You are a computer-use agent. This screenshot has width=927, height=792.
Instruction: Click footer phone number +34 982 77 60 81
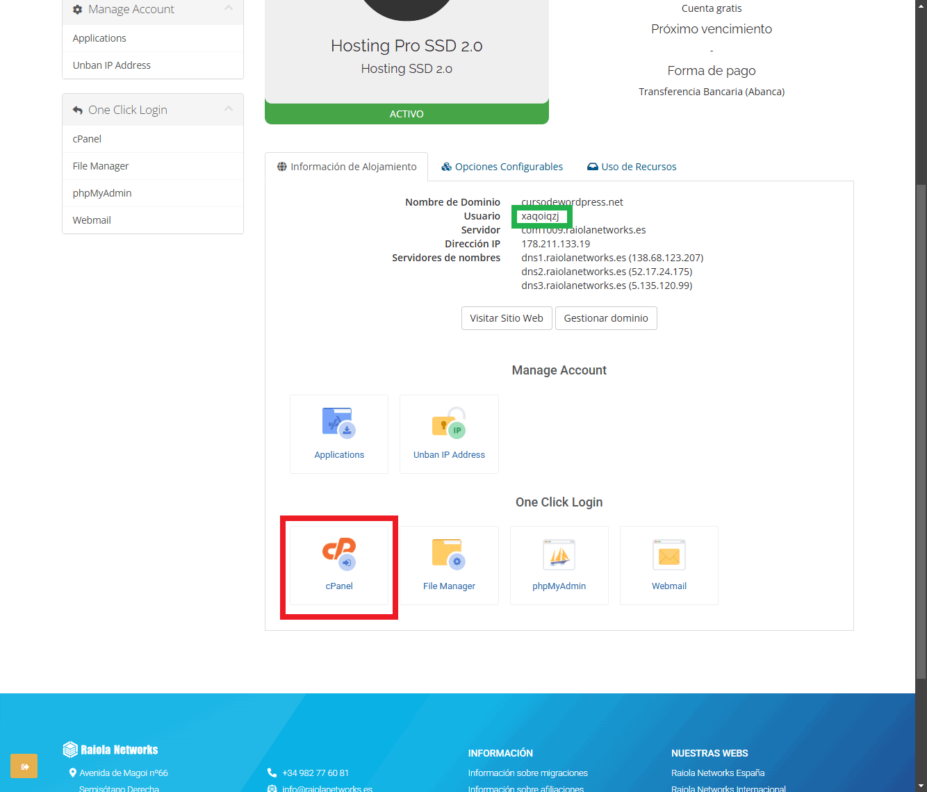[315, 773]
